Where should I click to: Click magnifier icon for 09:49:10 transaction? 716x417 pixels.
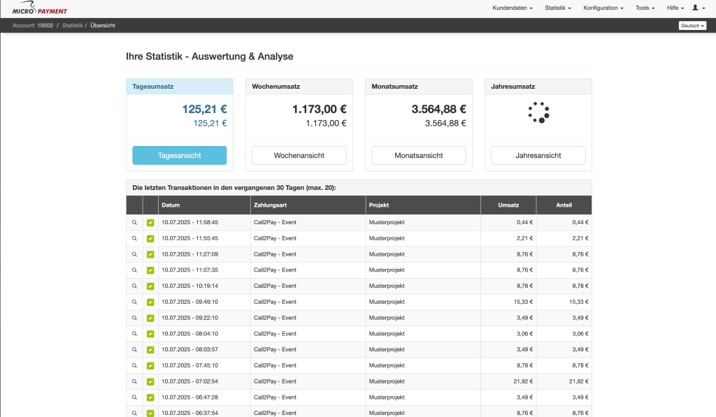(x=134, y=302)
